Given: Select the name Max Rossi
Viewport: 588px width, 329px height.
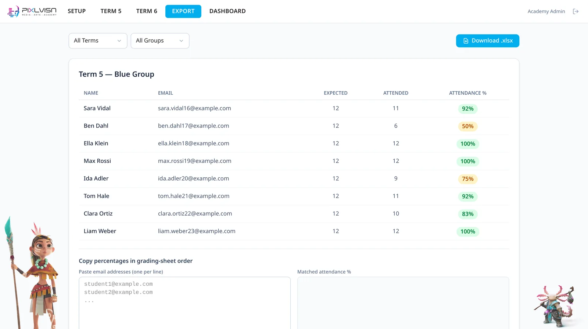Looking at the screenshot, I should pyautogui.click(x=97, y=161).
